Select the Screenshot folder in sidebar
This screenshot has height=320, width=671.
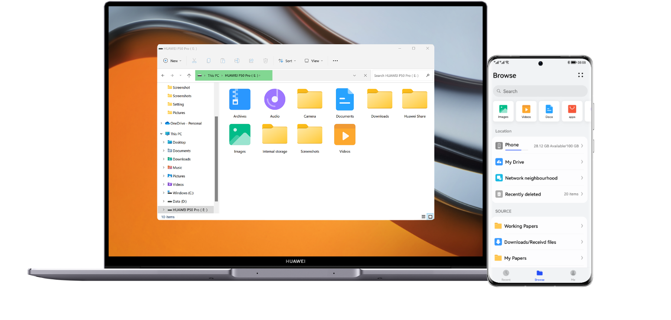click(179, 88)
